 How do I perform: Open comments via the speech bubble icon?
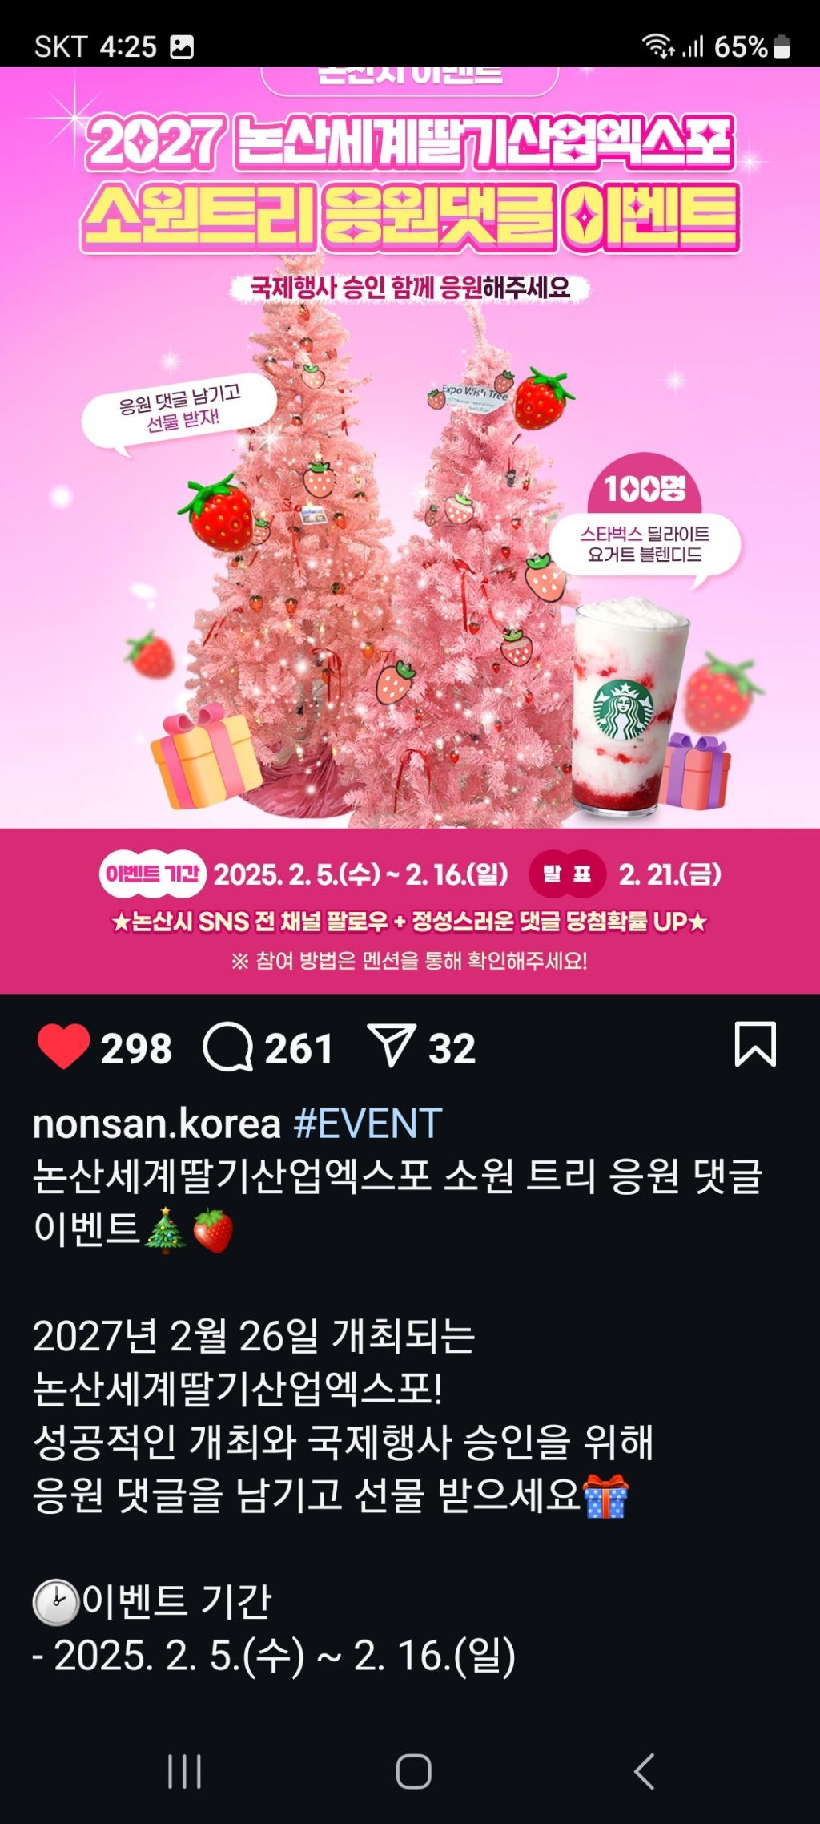[227, 1047]
